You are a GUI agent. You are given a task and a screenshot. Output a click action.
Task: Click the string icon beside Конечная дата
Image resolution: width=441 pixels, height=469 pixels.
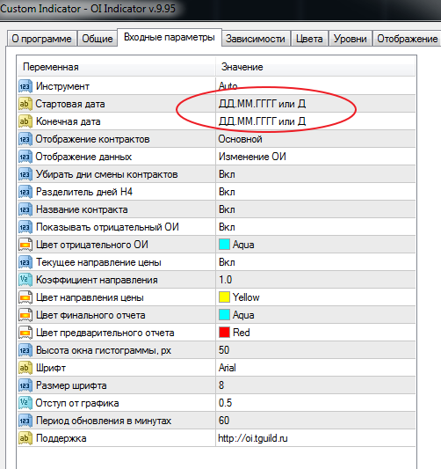25,121
